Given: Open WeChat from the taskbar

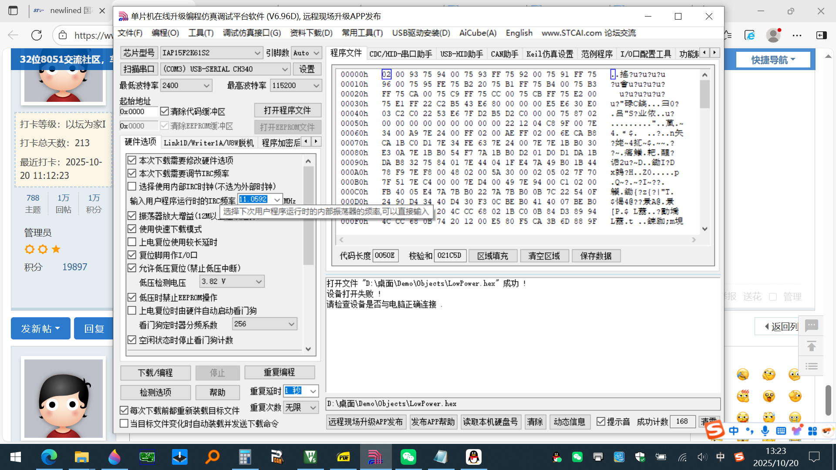Looking at the screenshot, I should [408, 457].
